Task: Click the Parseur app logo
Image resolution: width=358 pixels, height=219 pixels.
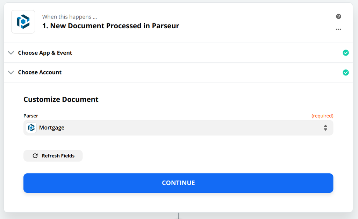Action: coord(23,22)
